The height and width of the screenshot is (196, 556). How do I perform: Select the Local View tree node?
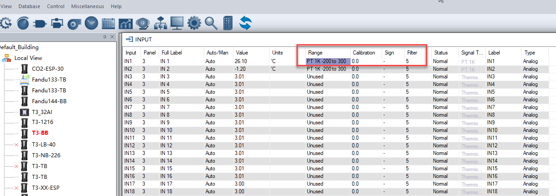pyautogui.click(x=28, y=58)
